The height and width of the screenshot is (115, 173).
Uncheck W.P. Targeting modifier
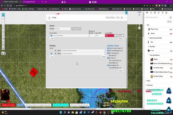pos(108,53)
